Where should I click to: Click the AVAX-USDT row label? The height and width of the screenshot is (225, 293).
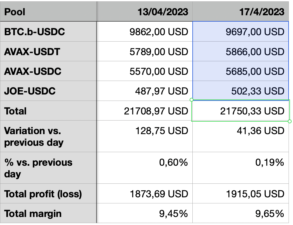coord(48,52)
